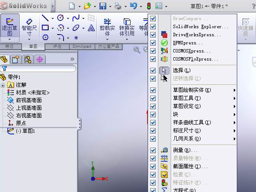Click the Trim Entities (剪裁实体) tool
Screen dimensions: 256x192
tap(107, 27)
